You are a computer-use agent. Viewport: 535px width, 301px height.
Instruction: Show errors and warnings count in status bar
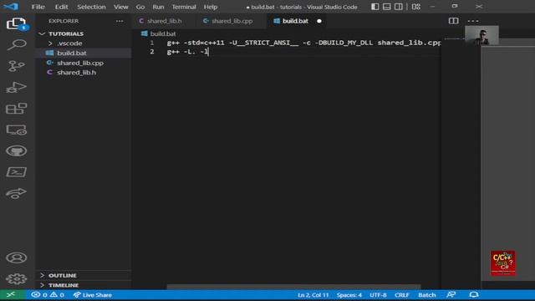click(x=48, y=295)
